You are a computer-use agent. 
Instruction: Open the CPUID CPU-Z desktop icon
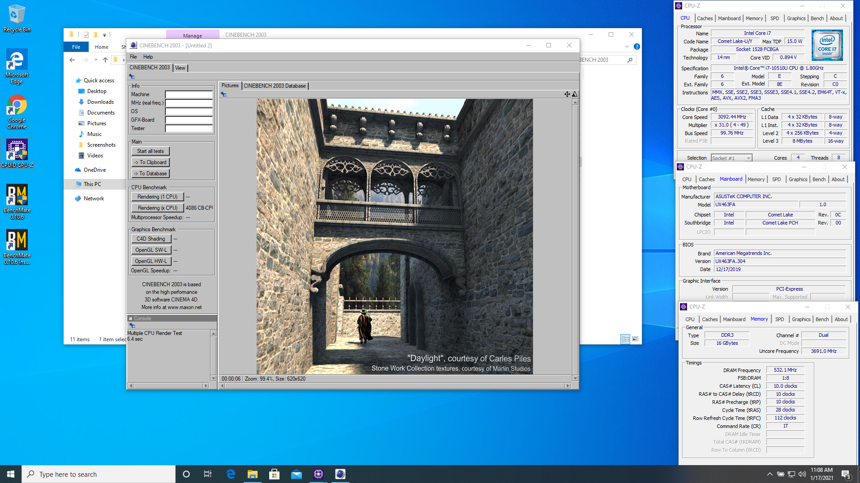(x=17, y=153)
